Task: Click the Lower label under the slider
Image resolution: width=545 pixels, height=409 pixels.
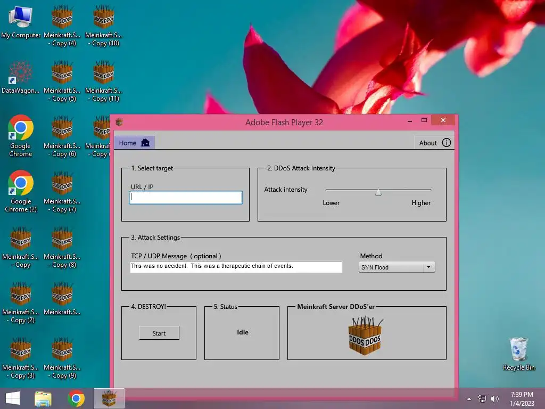Action: coord(331,203)
